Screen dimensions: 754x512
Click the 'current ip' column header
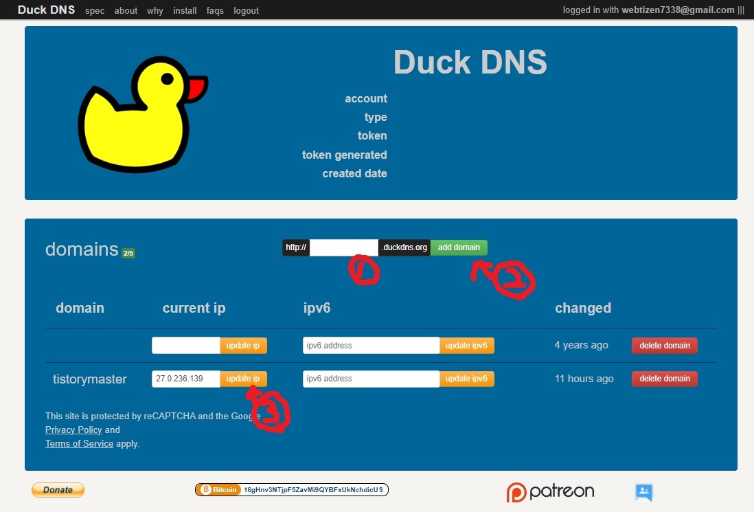(194, 308)
